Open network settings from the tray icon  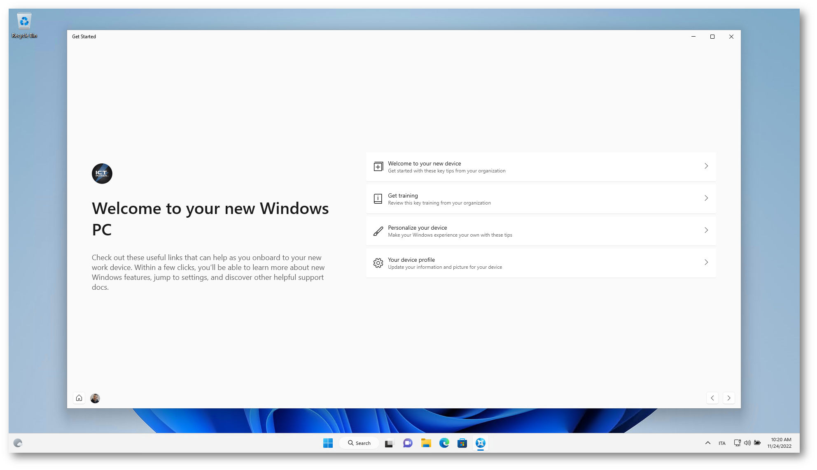(x=738, y=443)
